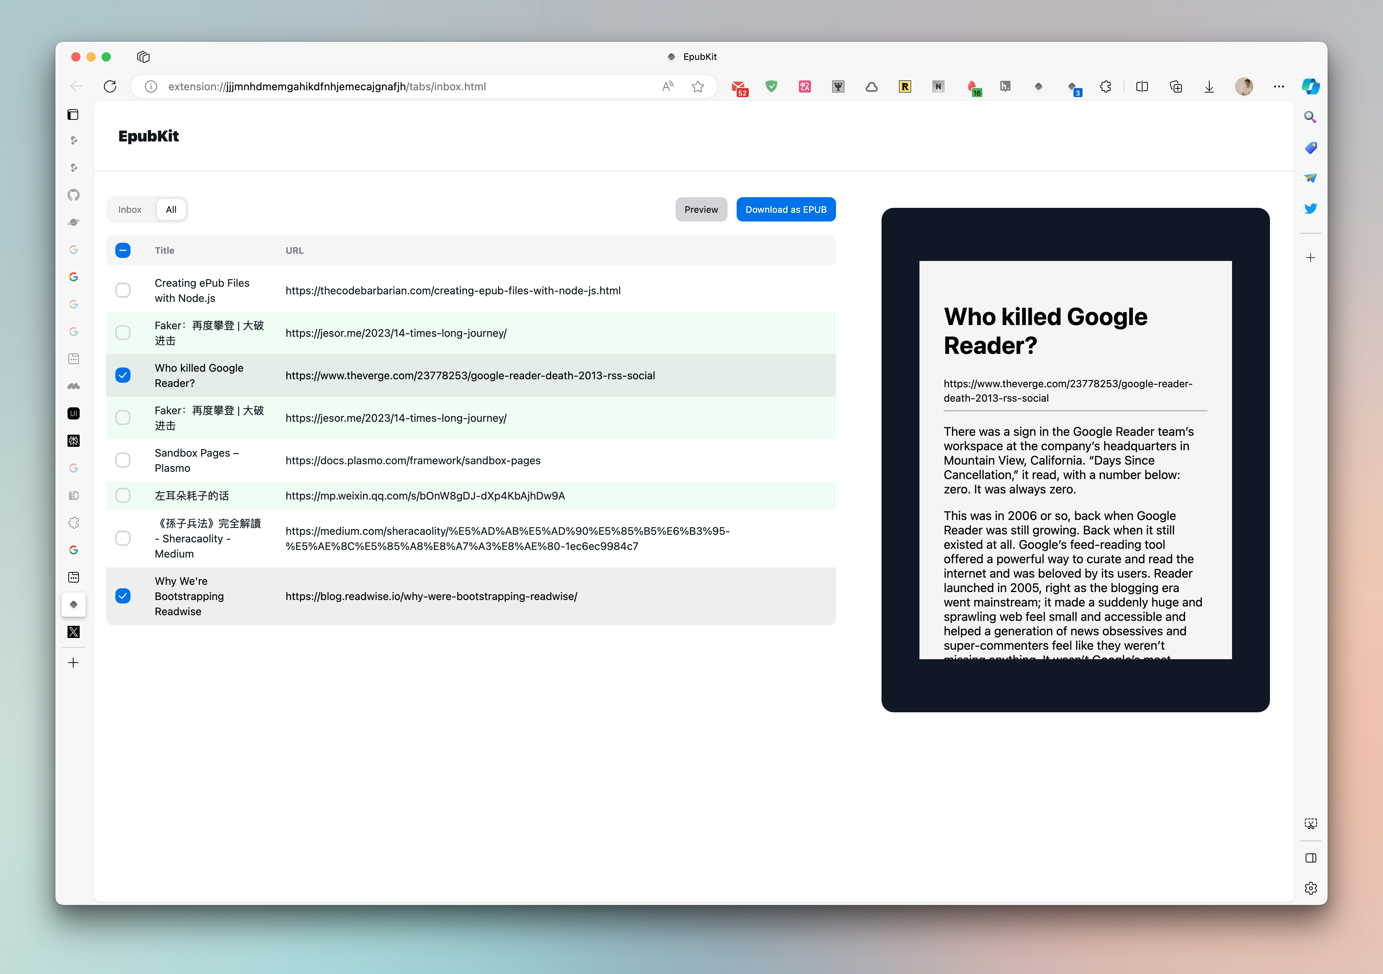Toggle split screen view icon
This screenshot has height=974, width=1383.
pyautogui.click(x=1141, y=86)
